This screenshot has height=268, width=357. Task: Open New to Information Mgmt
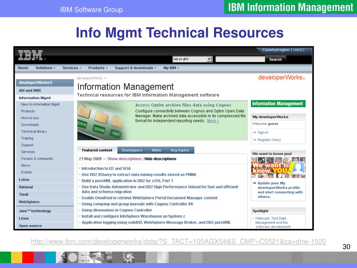(x=40, y=104)
